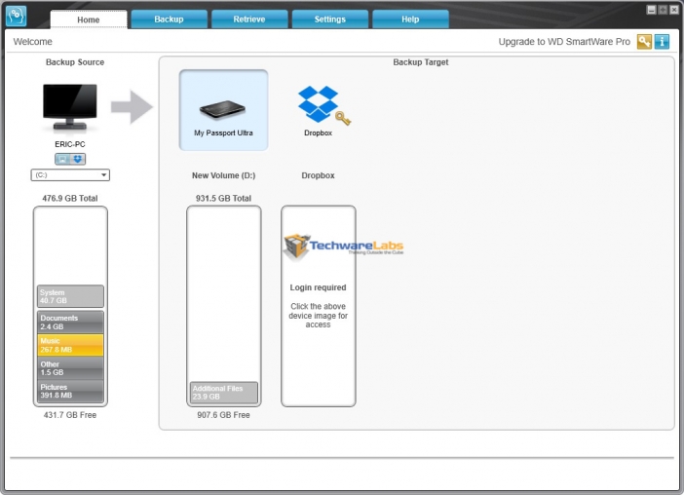Viewport: 684px width, 495px height.
Task: Click the 931.5 GB Total label
Action: click(223, 198)
